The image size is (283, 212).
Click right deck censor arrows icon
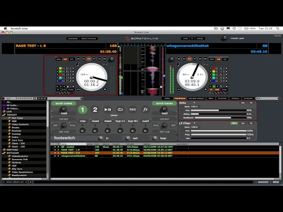tap(179, 90)
